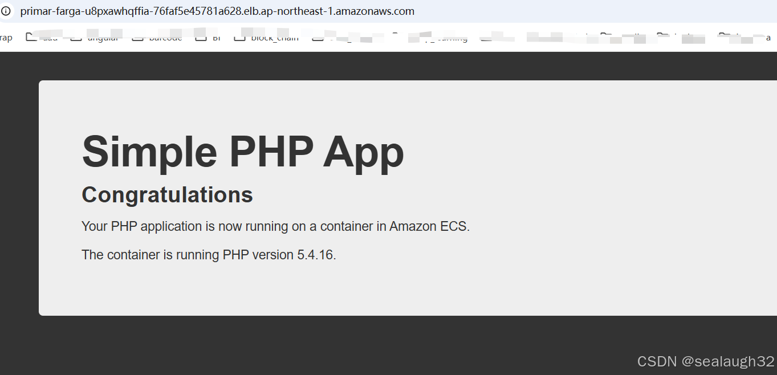This screenshot has height=375, width=777.
Task: Click the "PHP version 5.4.16" line
Action: tap(209, 255)
